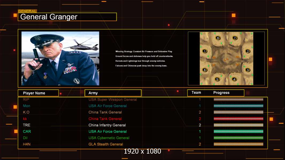Click CAR's USA Air Force General entry
The image size is (285, 160).
[x=107, y=131]
